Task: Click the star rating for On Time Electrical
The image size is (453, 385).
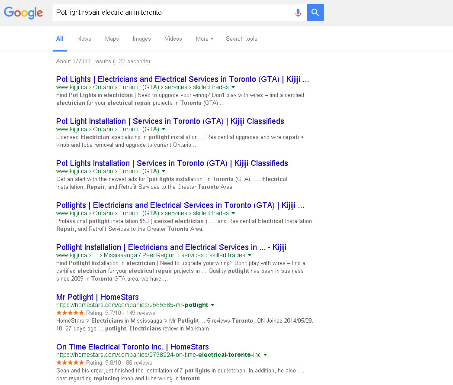Action: pyautogui.click(x=70, y=362)
